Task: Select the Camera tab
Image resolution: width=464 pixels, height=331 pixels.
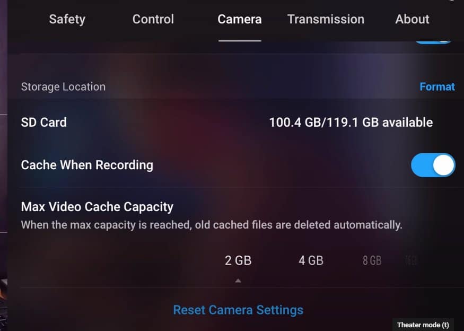Action: click(x=239, y=19)
